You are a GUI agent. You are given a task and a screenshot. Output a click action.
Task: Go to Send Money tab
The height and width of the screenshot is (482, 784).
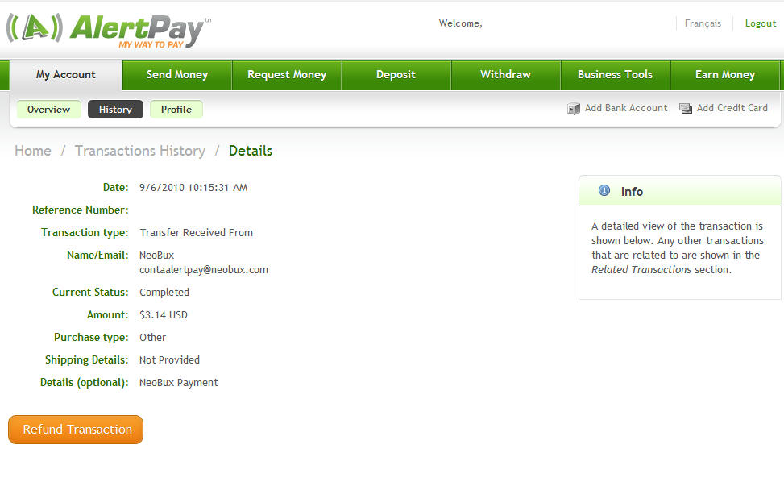[x=177, y=75]
